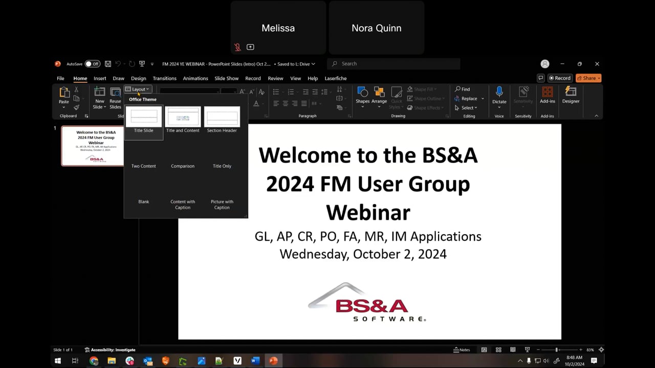655x368 pixels.
Task: Start Slide Show from status bar icon
Action: 527,350
